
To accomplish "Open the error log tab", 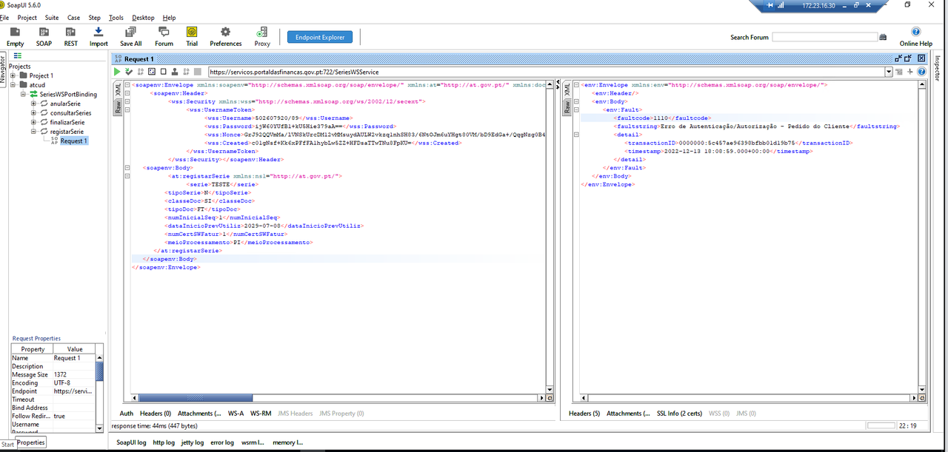I will point(222,442).
